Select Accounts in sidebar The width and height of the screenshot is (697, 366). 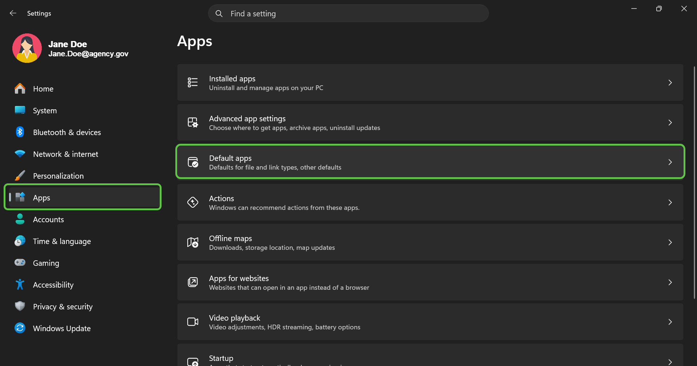click(x=83, y=219)
